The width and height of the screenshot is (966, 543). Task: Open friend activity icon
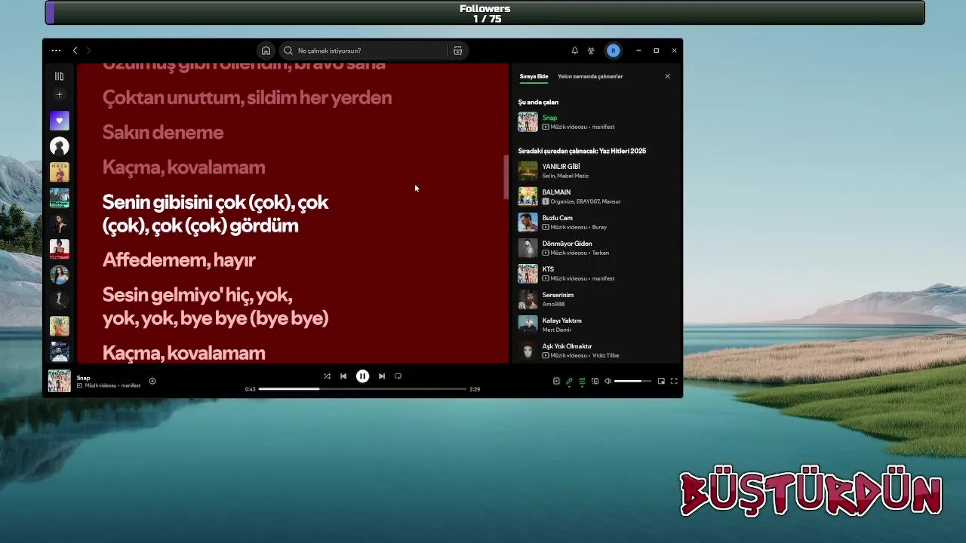pyautogui.click(x=591, y=51)
